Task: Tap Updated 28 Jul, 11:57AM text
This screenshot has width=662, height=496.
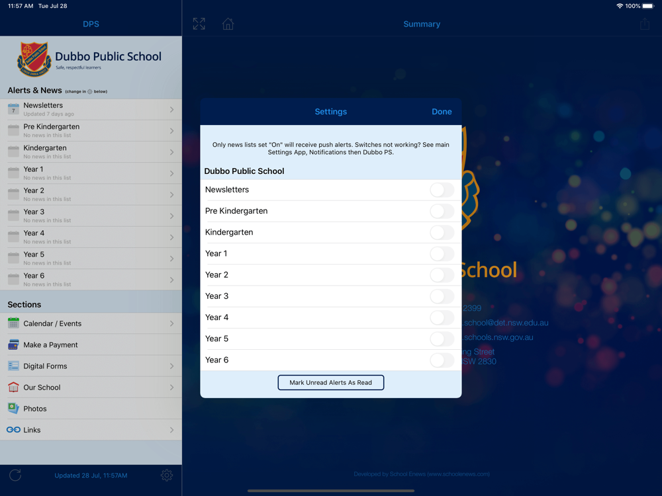Action: pos(91,475)
